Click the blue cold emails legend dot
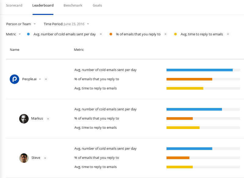 pyautogui.click(x=28, y=34)
